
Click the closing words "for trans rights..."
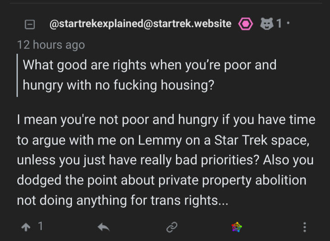click(179, 200)
